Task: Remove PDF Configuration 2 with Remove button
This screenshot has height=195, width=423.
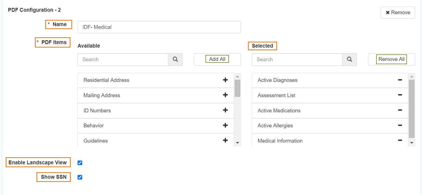Action: pyautogui.click(x=398, y=13)
